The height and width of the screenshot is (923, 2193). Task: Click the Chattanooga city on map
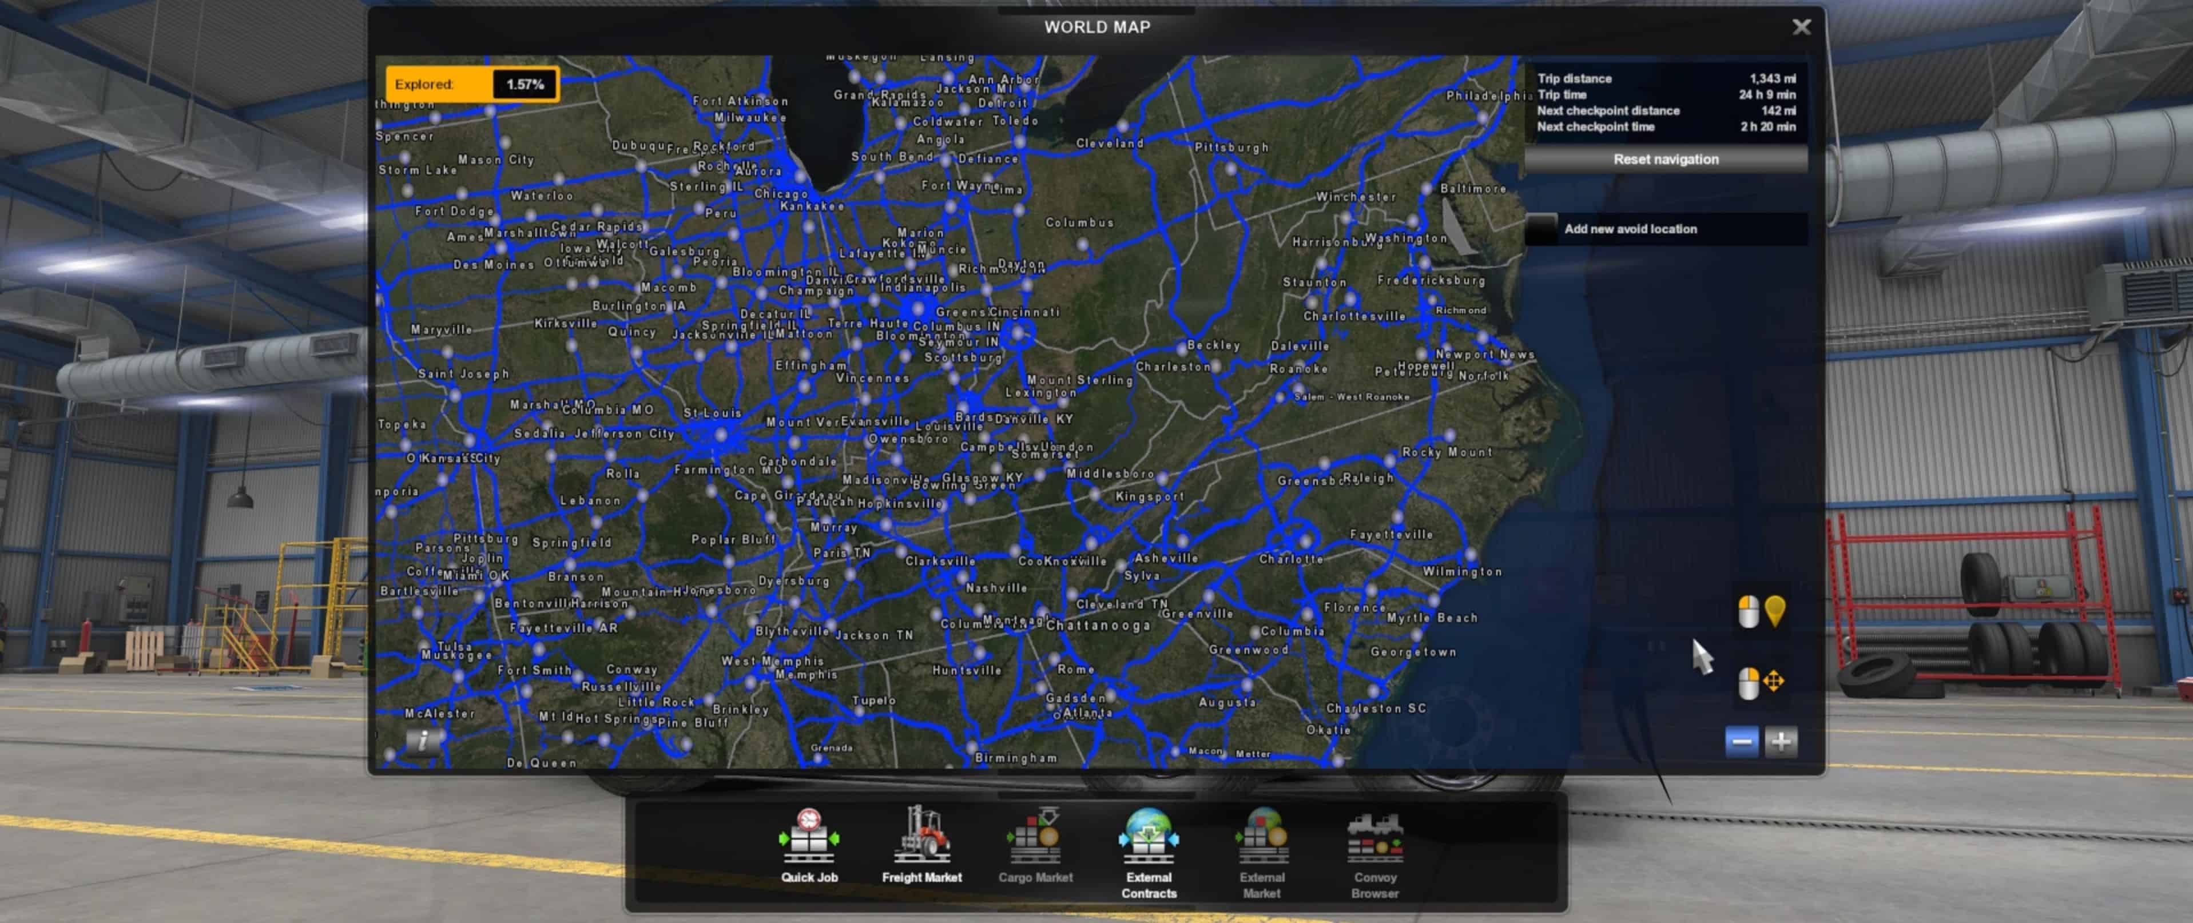[x=1097, y=626]
